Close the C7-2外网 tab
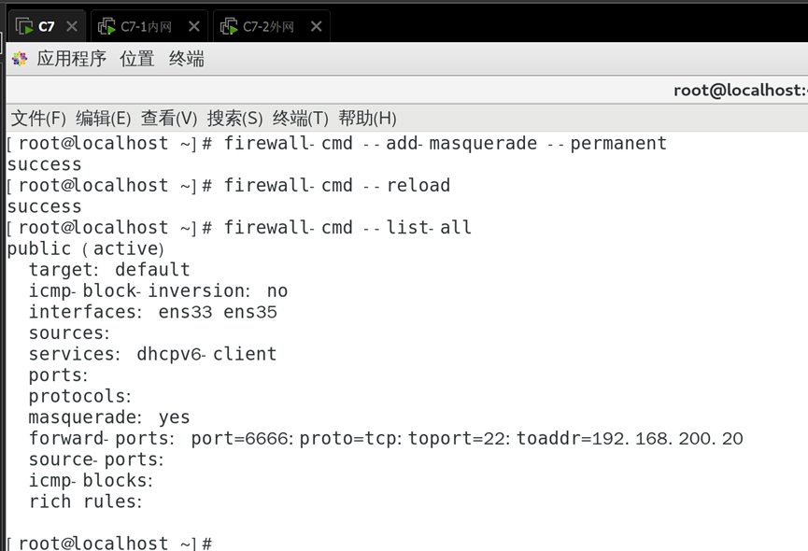The width and height of the screenshot is (808, 551). 317,26
